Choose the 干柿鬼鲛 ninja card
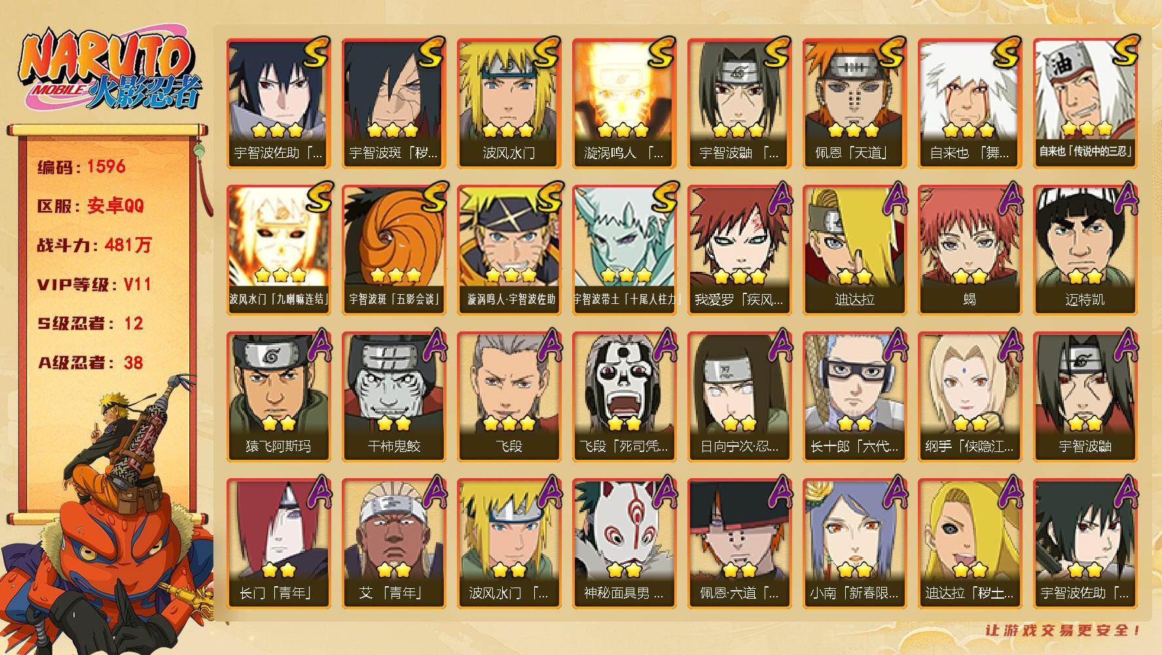Screen dimensions: 1162x655 [393, 396]
